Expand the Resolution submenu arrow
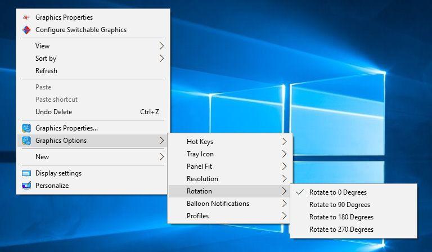 click(x=284, y=179)
